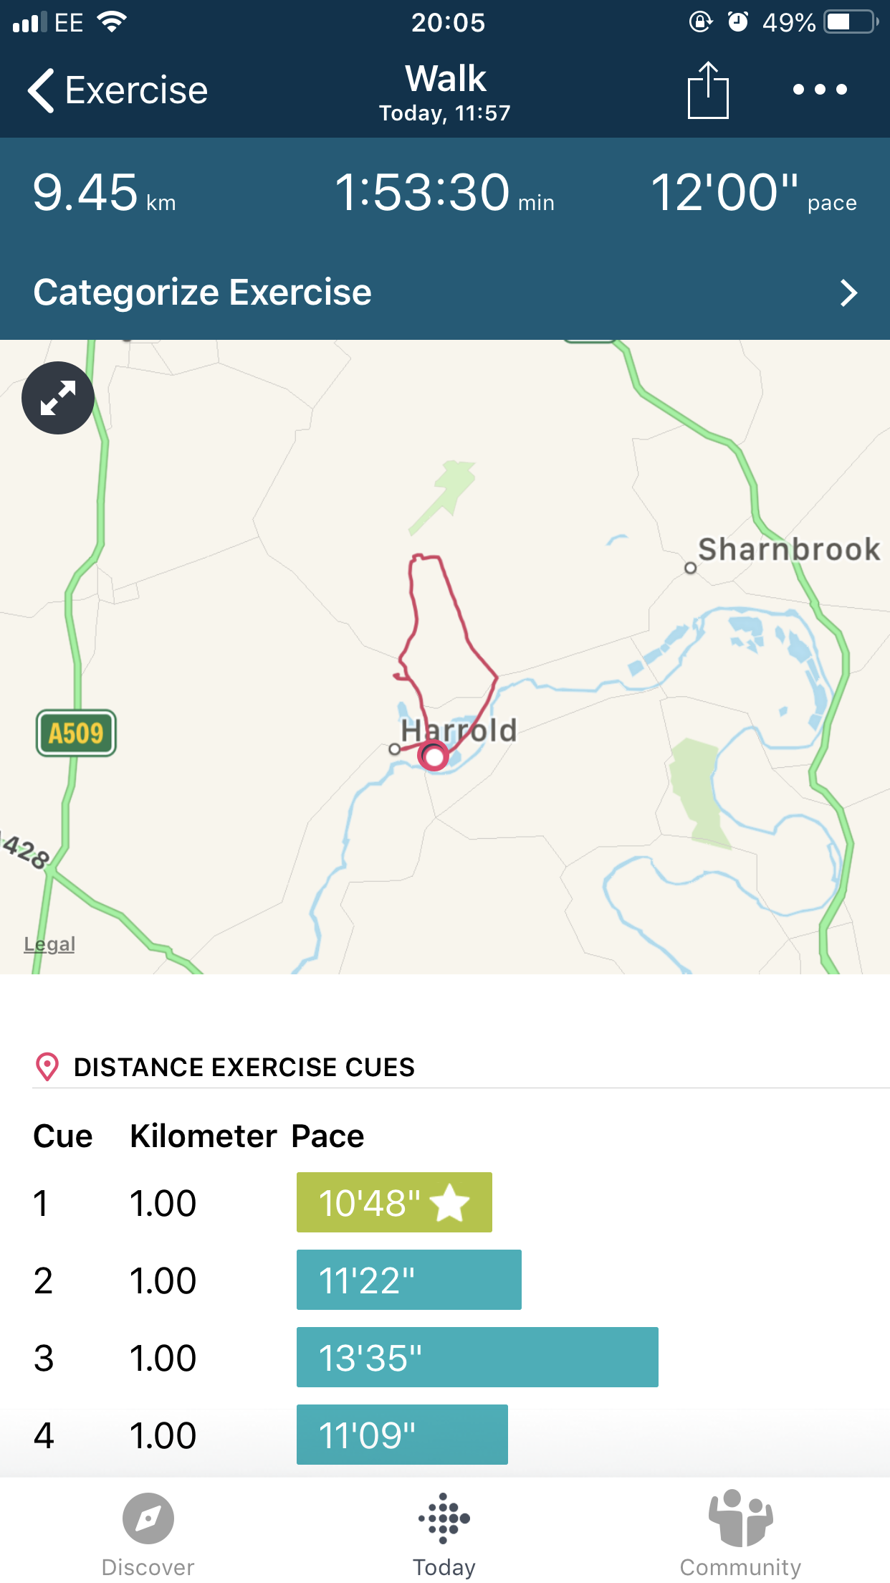Tap the Discover compass icon
This screenshot has width=890, height=1583.
click(148, 1518)
